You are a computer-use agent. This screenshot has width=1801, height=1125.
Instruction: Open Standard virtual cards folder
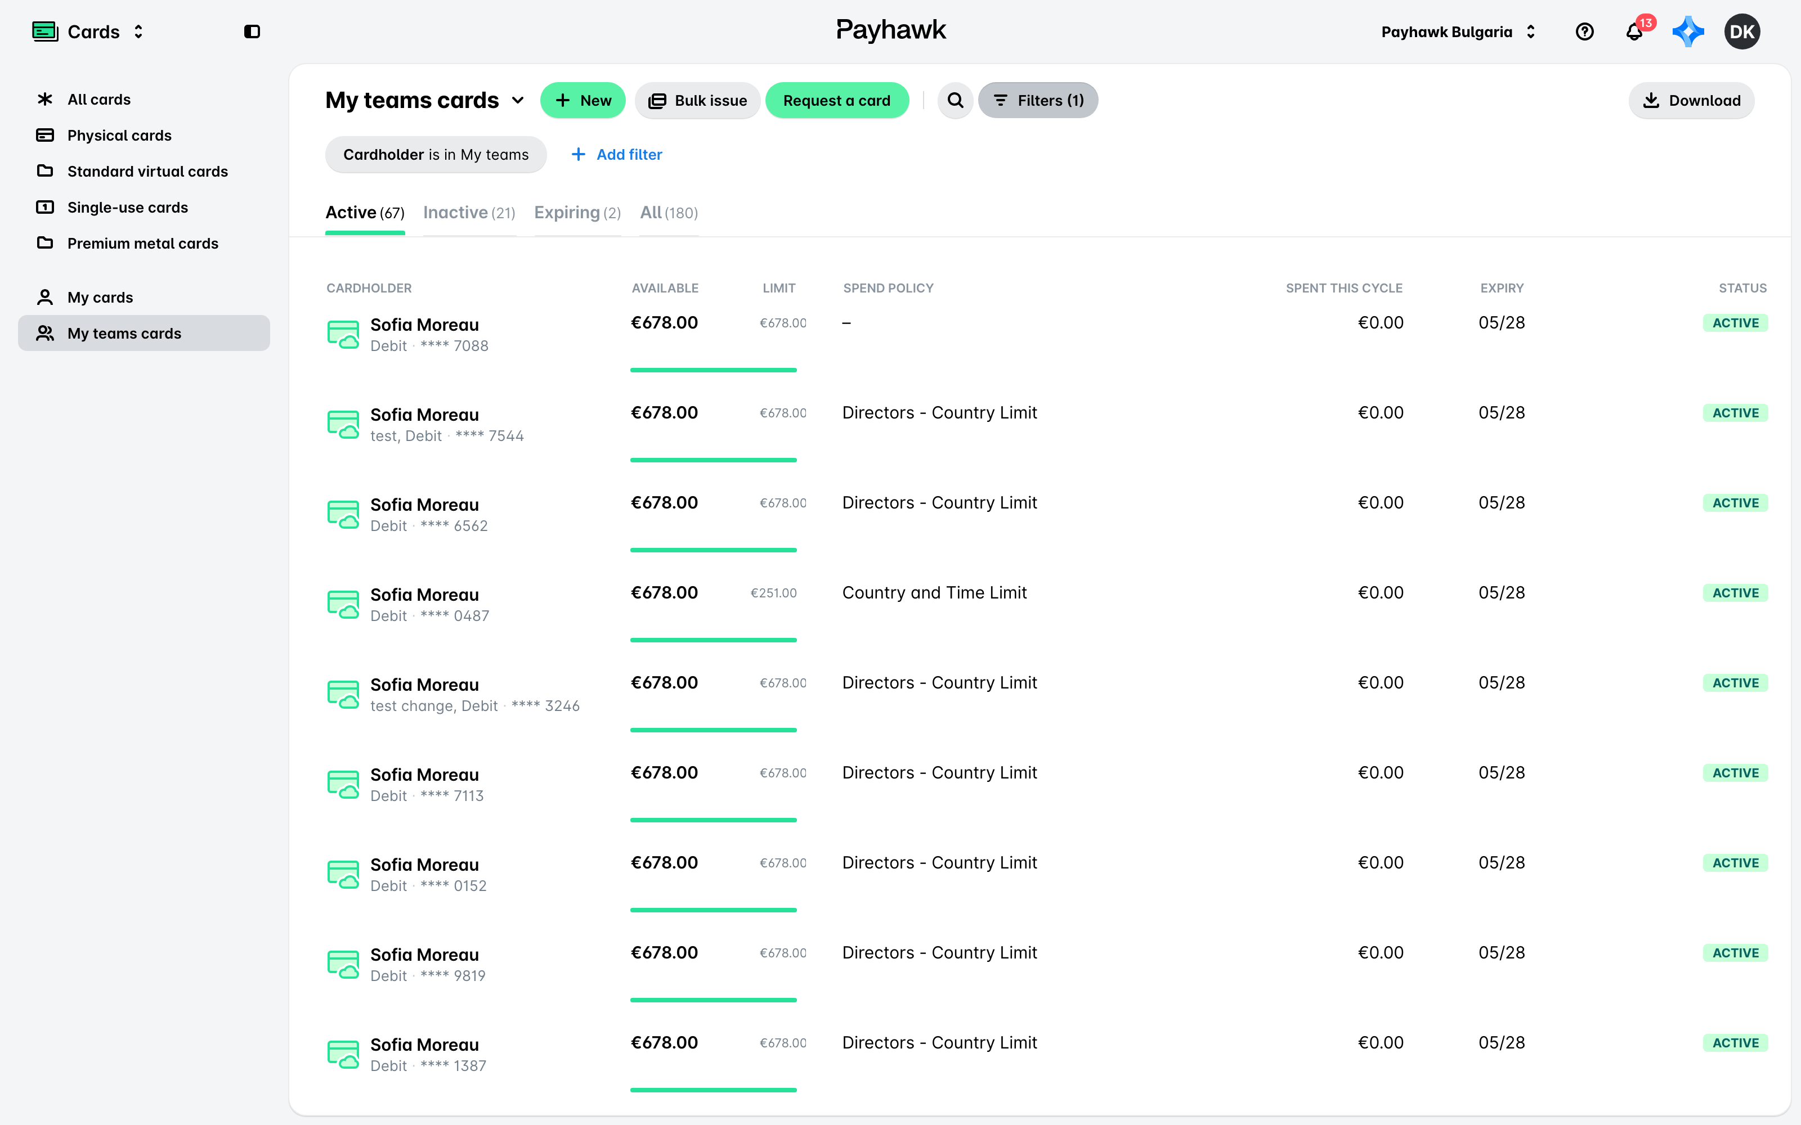[144, 171]
